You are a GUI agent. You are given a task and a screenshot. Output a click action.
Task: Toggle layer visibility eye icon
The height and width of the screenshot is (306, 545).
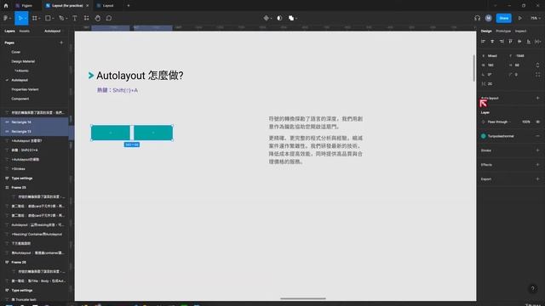(x=538, y=122)
